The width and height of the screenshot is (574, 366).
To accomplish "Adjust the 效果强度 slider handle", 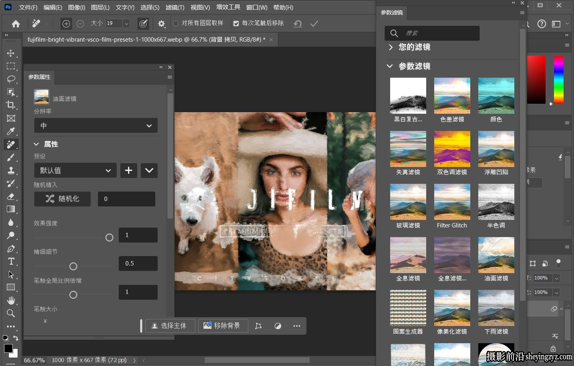I will click(109, 237).
